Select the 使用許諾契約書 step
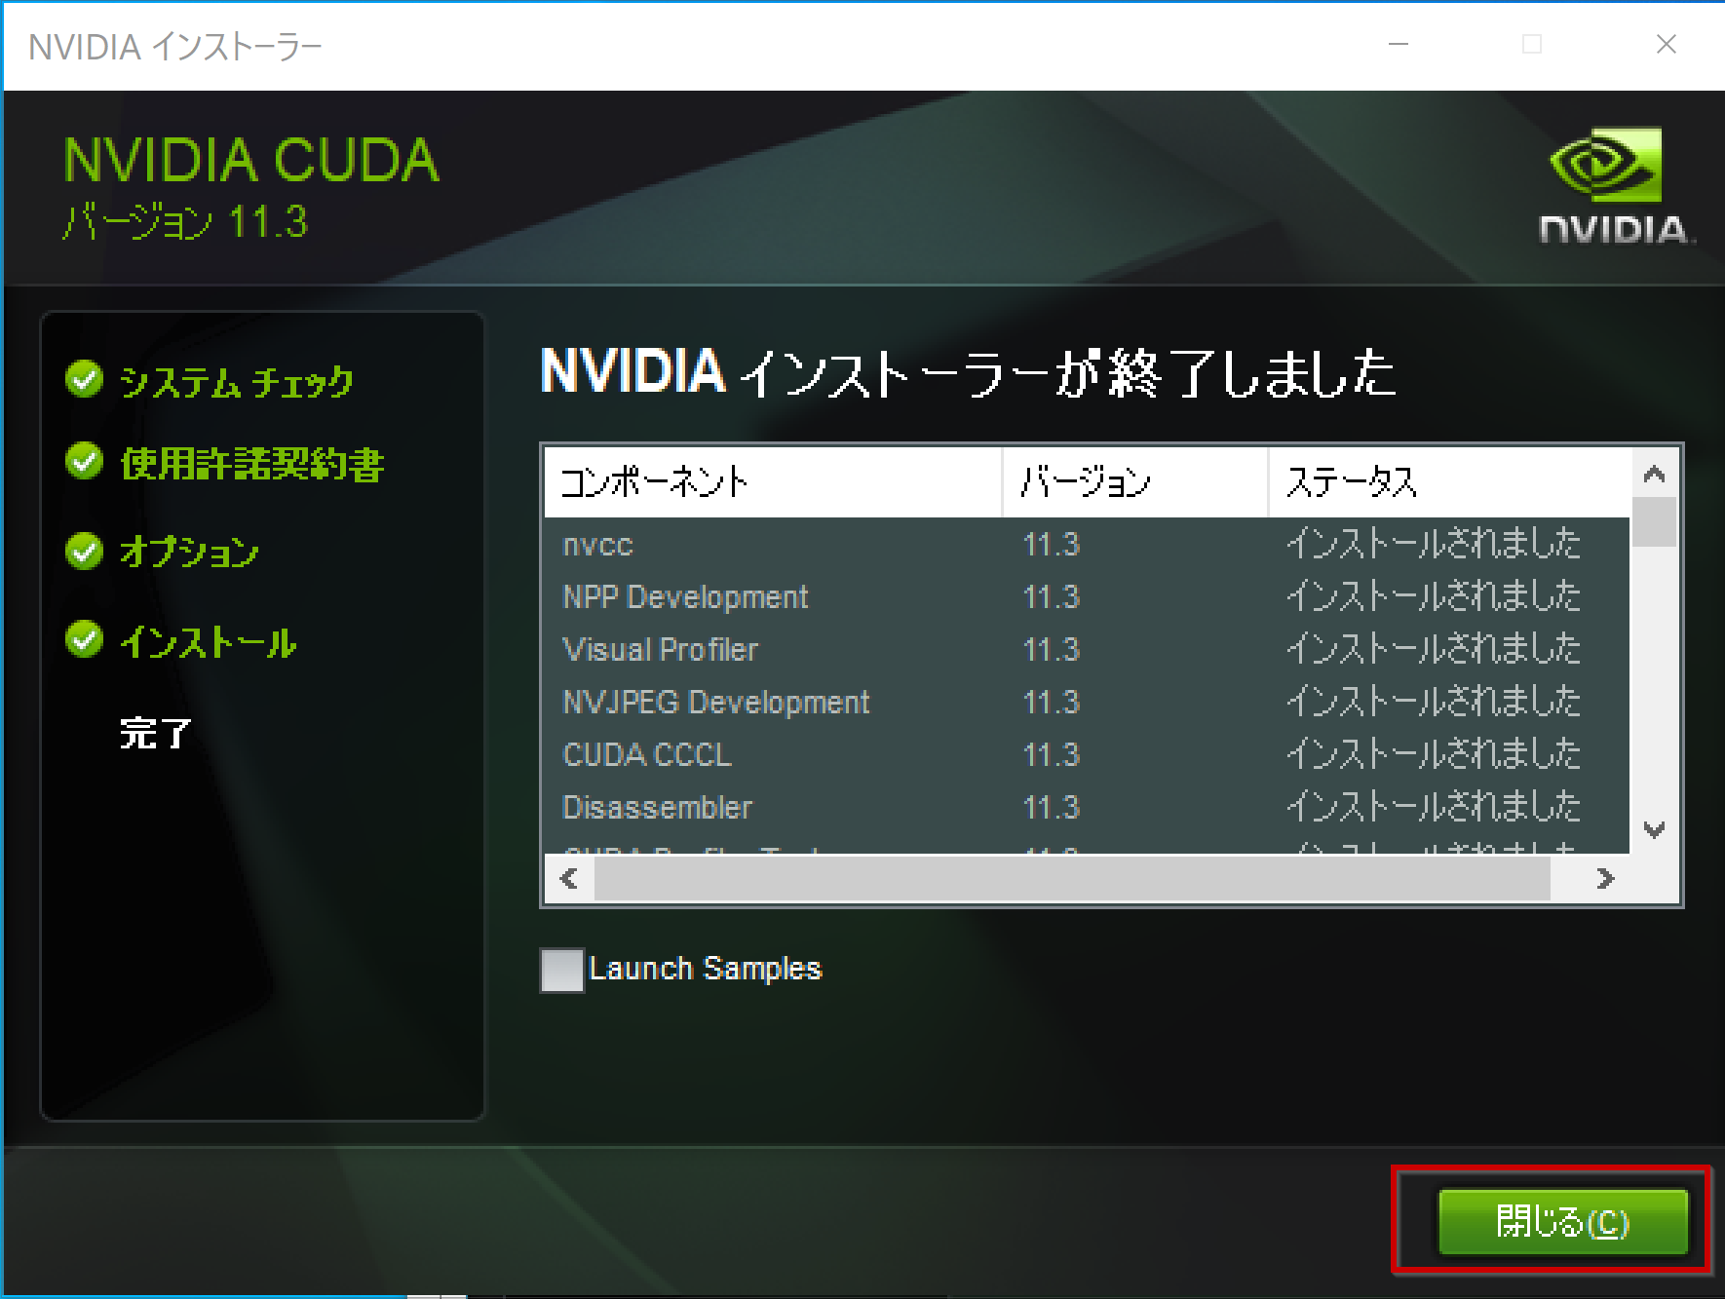This screenshot has width=1725, height=1299. coord(251,464)
